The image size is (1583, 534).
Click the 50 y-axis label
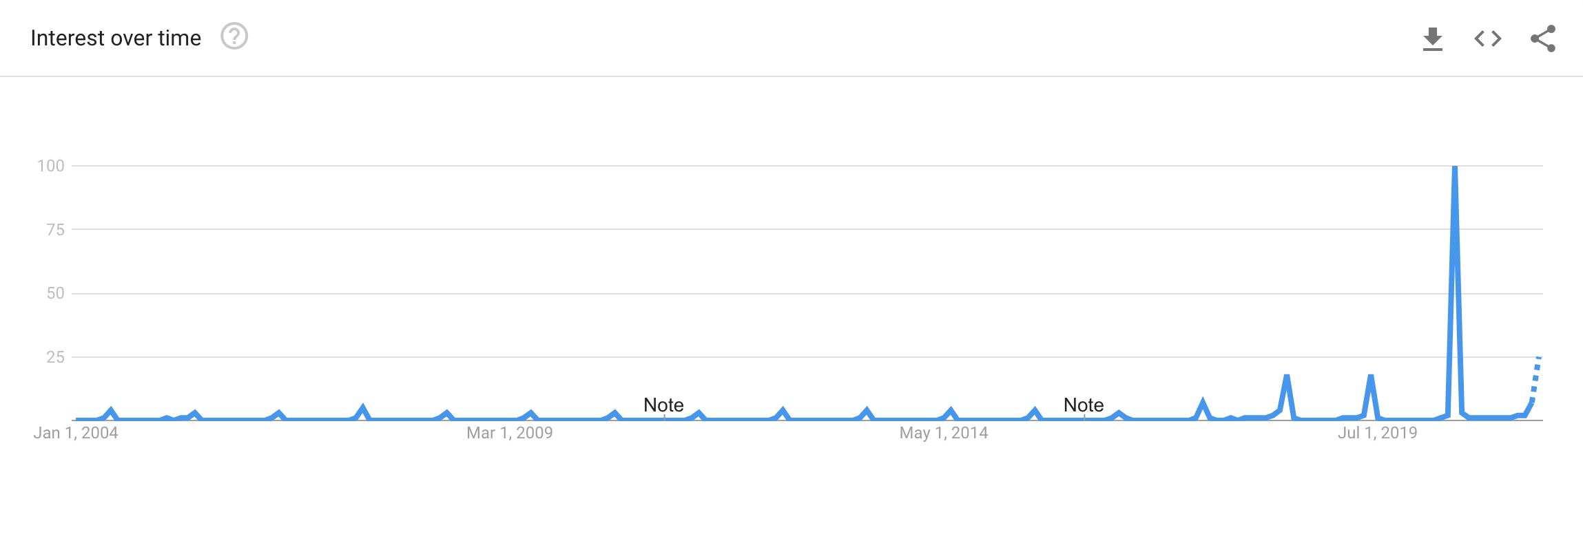coord(56,293)
